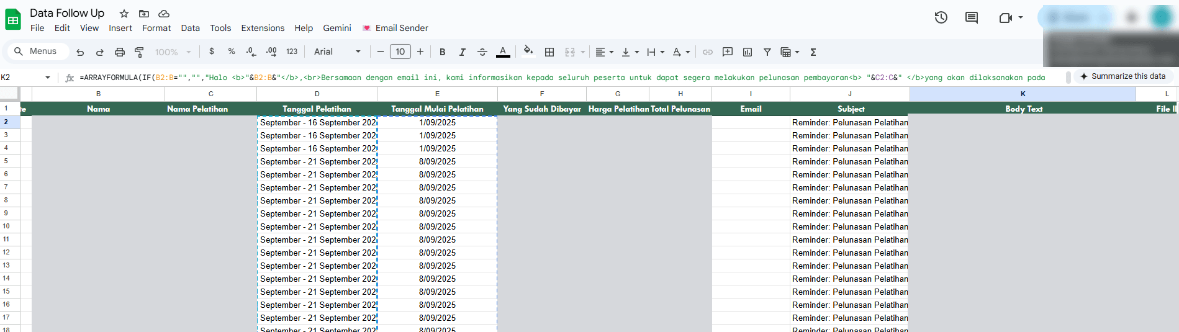The image size is (1179, 332).
Task: Open the zoom 100% dropdown
Action: pyautogui.click(x=173, y=52)
